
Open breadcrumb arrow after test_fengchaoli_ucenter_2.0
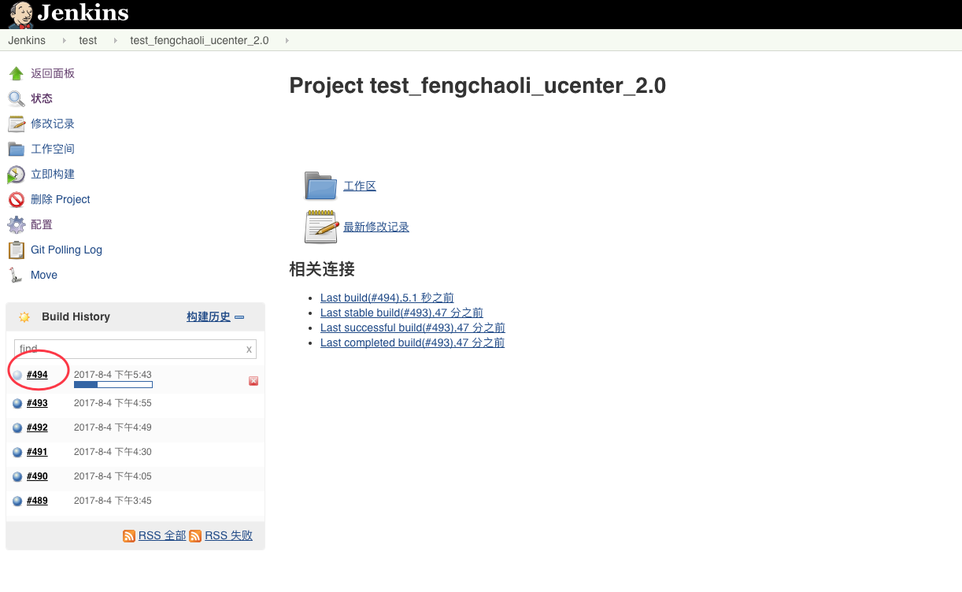pos(287,40)
